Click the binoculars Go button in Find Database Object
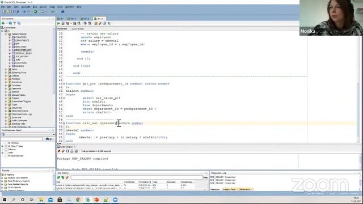The width and height of the screenshot is (363, 204). [x=49, y=139]
